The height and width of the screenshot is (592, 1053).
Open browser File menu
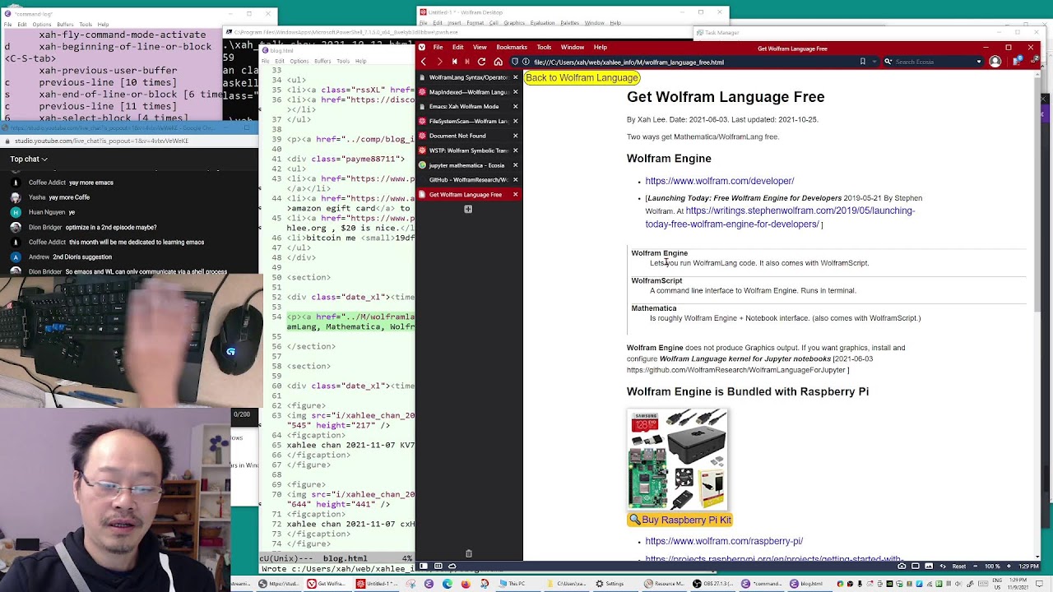tap(438, 48)
